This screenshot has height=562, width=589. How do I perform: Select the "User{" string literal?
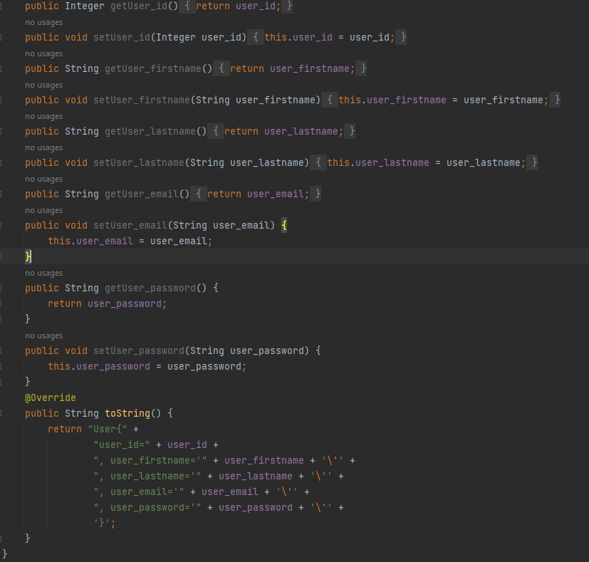(x=107, y=429)
